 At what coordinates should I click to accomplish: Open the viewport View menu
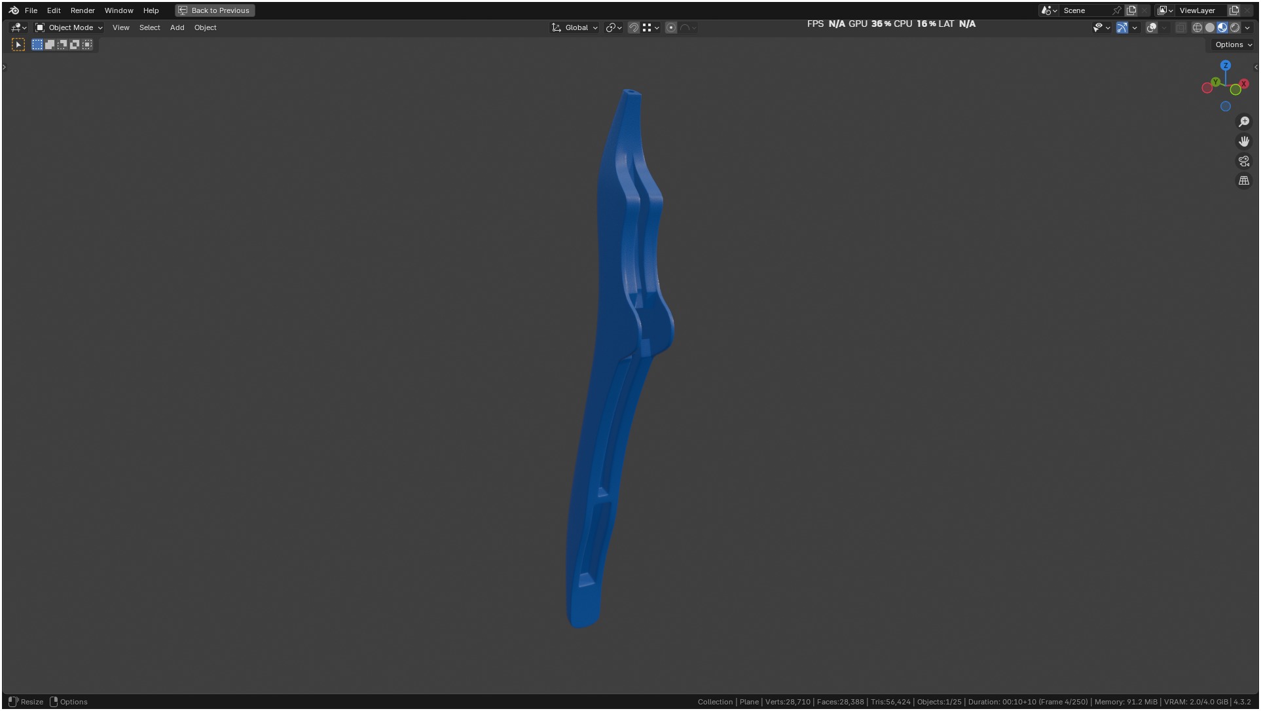[x=120, y=27]
